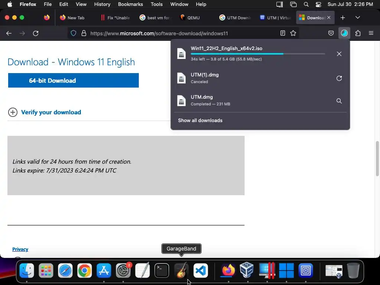Open the History menu

(x=102, y=4)
